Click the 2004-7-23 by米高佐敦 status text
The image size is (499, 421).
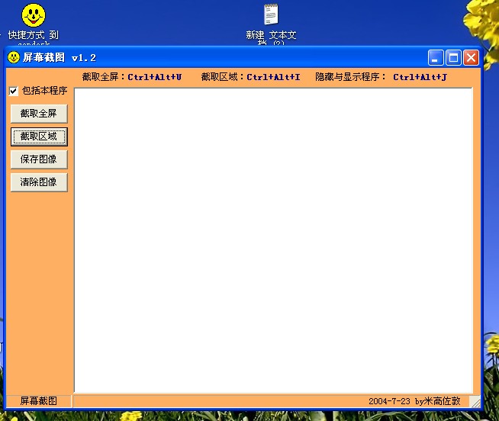tap(414, 401)
